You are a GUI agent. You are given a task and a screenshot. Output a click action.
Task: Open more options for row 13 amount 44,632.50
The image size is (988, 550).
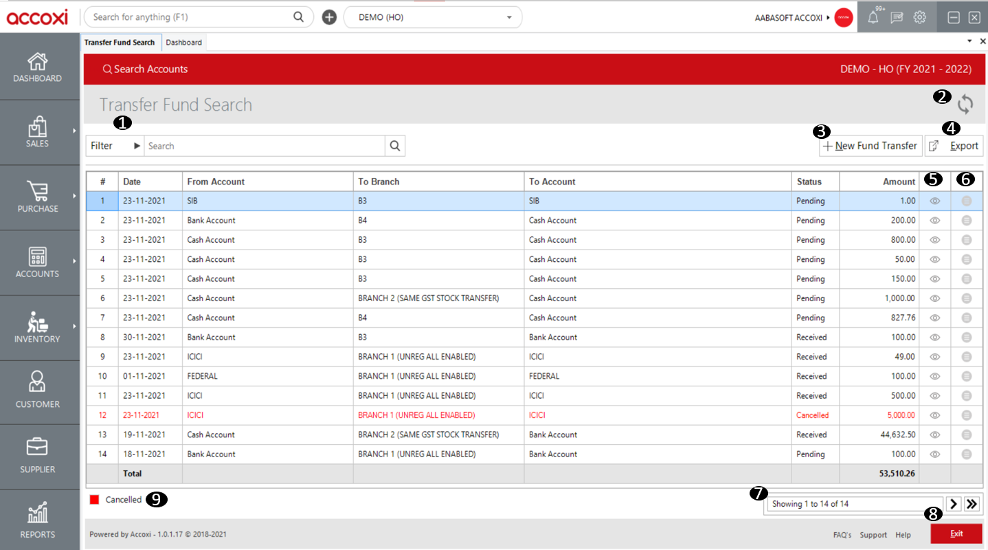pos(967,434)
